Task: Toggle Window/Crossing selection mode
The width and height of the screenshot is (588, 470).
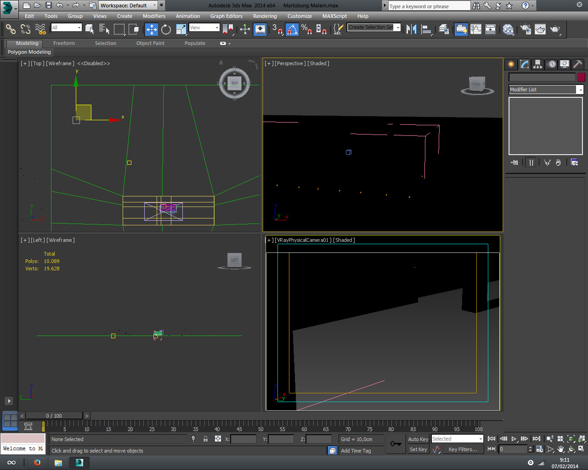Action: point(134,29)
